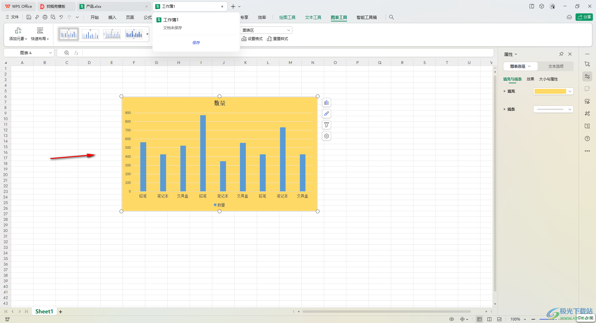Screen dimensions: 596x323
Task: Select the fourth chart style thumbnail
Action: point(134,34)
